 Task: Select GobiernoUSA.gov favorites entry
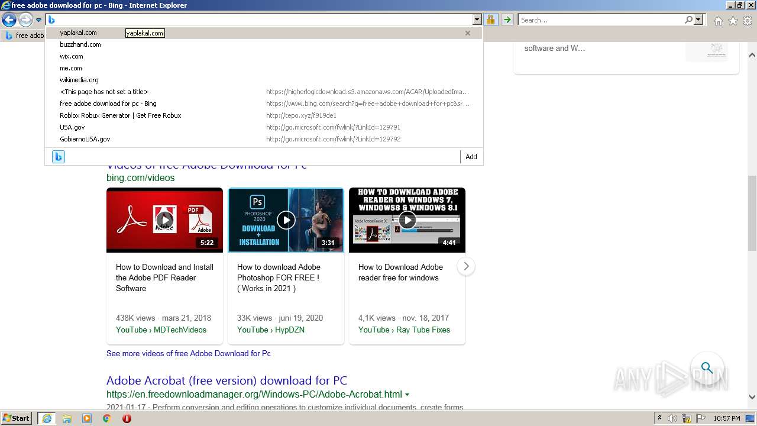click(264, 139)
